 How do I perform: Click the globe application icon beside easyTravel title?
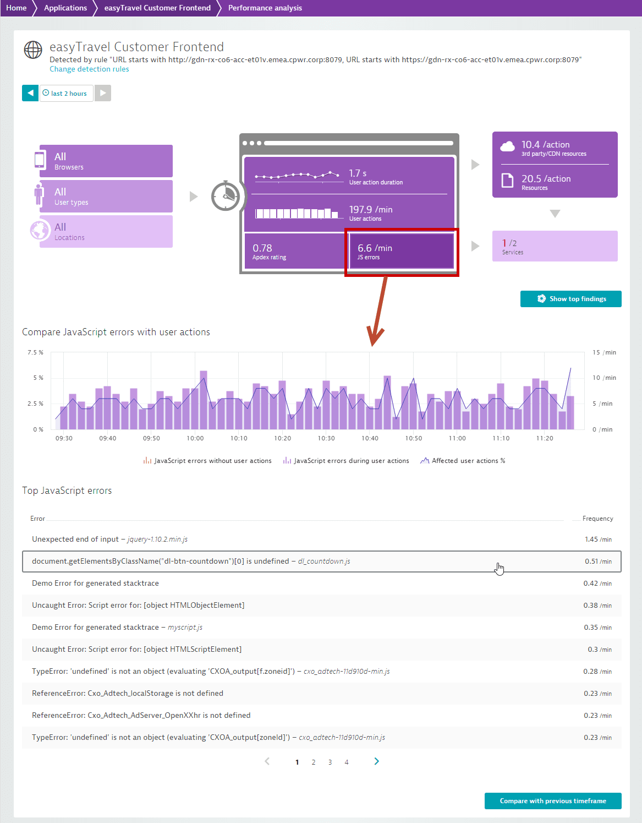click(33, 50)
